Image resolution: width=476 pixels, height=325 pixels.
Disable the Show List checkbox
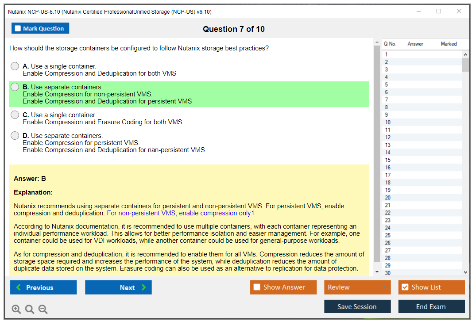[x=404, y=287]
